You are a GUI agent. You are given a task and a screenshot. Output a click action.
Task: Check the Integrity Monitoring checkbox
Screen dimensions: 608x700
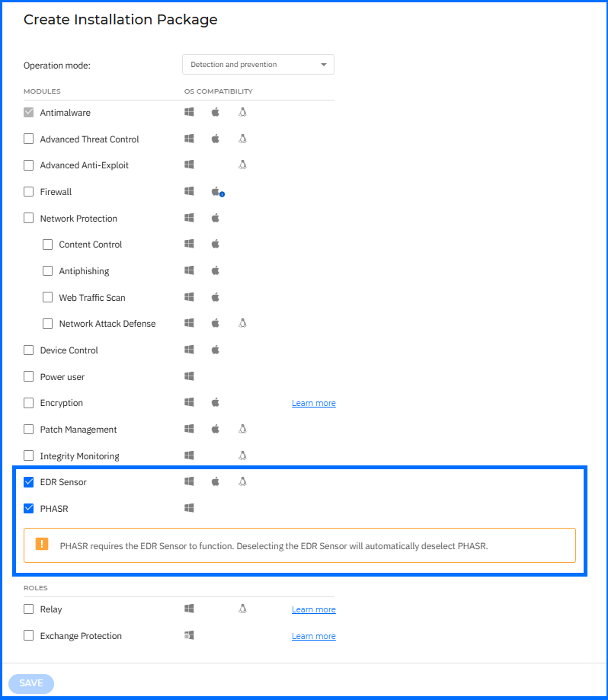[29, 456]
